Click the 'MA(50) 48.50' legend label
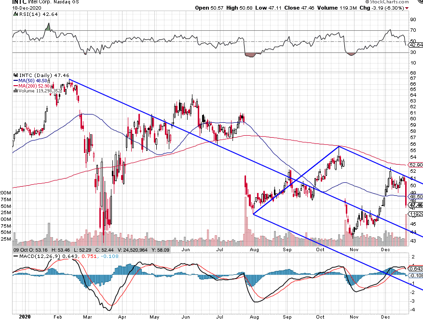Screen dimensions: 423x320 click(33, 80)
